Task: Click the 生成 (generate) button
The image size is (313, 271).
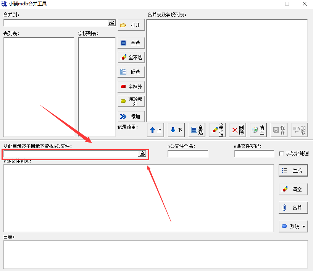Action: point(293,170)
